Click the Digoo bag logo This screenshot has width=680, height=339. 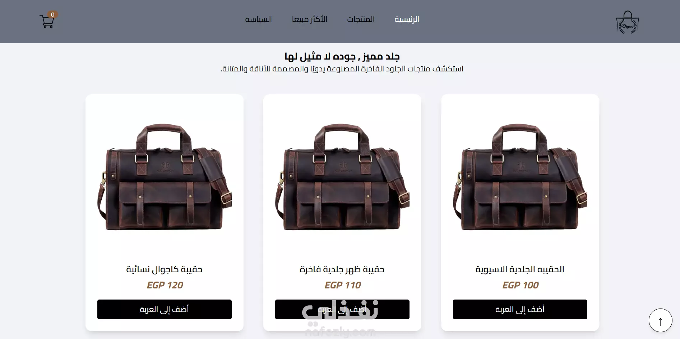coord(628,22)
